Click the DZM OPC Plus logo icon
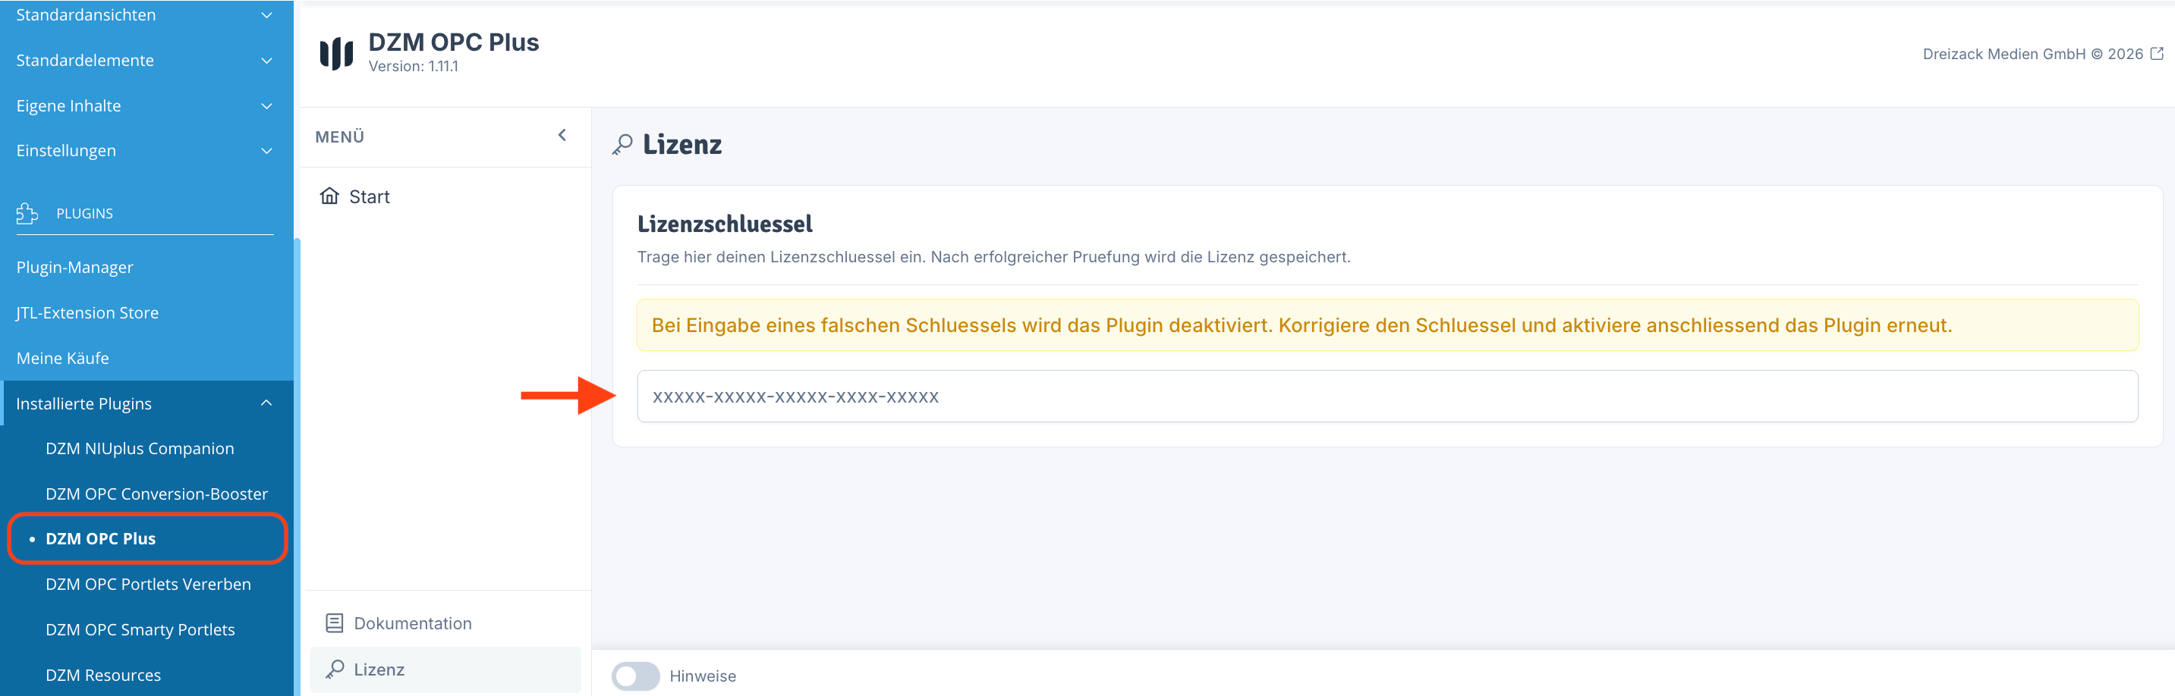 coord(336,53)
